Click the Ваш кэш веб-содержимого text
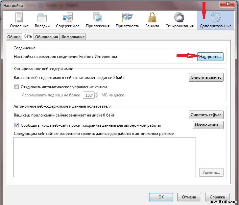Image resolution: width=239 pixels, height=205 pixels. tap(69, 78)
